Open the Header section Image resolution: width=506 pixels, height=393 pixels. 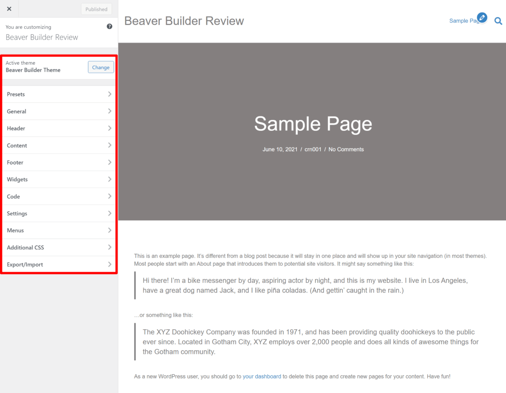coord(59,128)
